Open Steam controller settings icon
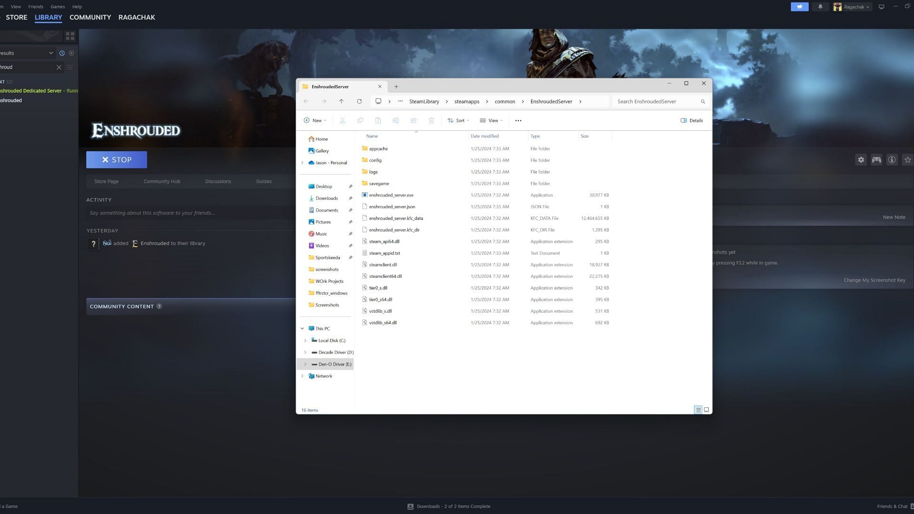The image size is (914, 514). tap(876, 160)
